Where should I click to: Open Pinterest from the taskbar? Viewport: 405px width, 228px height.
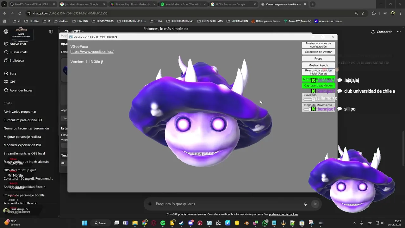(200, 223)
